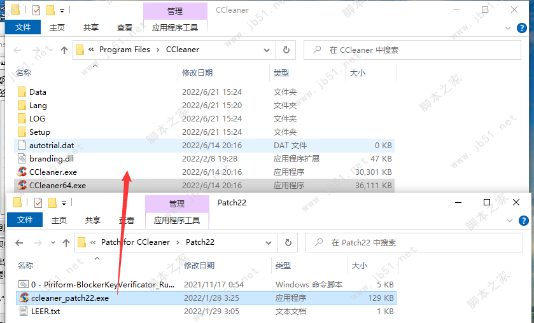Select LOG folder icon
Image resolution: width=534 pixels, height=323 pixels.
[x=22, y=118]
